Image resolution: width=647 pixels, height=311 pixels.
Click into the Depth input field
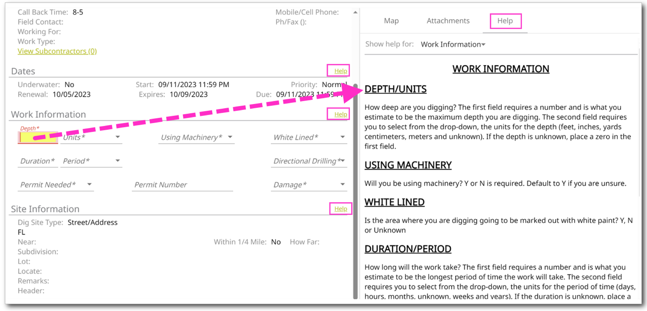coord(38,137)
